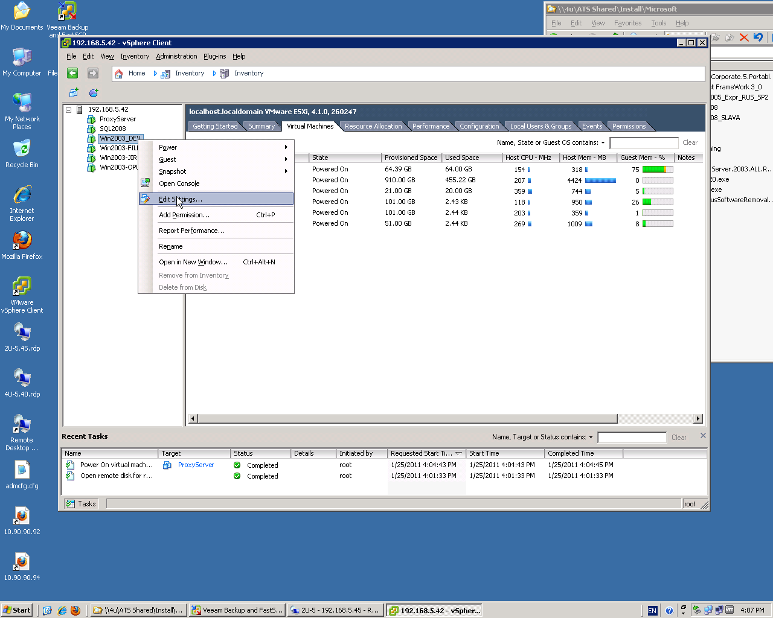The height and width of the screenshot is (618, 773).
Task: Click Clear next to the VM filter field
Action: coord(690,143)
